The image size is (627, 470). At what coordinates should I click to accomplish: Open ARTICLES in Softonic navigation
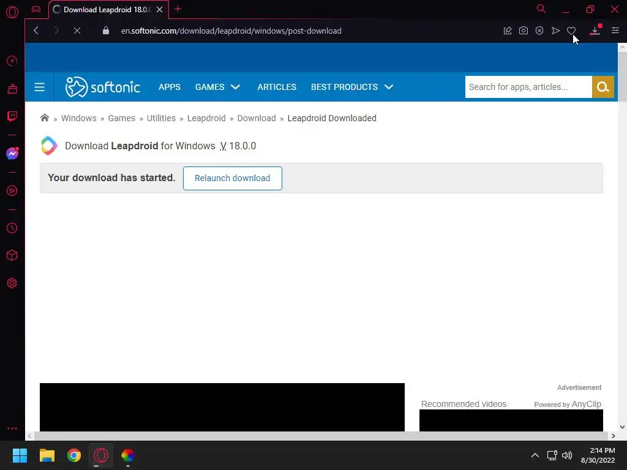tap(277, 87)
